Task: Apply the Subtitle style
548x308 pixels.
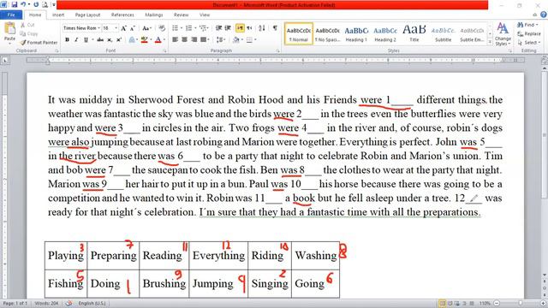Action: (444, 34)
